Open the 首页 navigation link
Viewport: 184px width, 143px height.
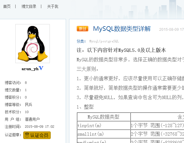[x=7, y=6]
